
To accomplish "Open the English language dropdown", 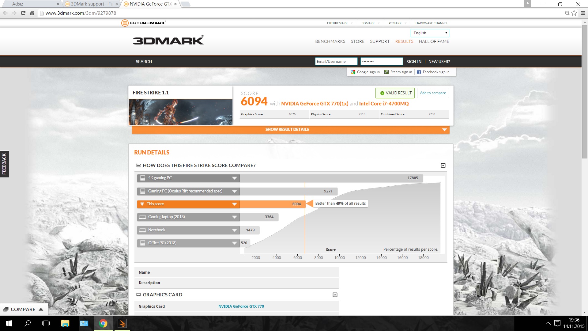I will 430,33.
